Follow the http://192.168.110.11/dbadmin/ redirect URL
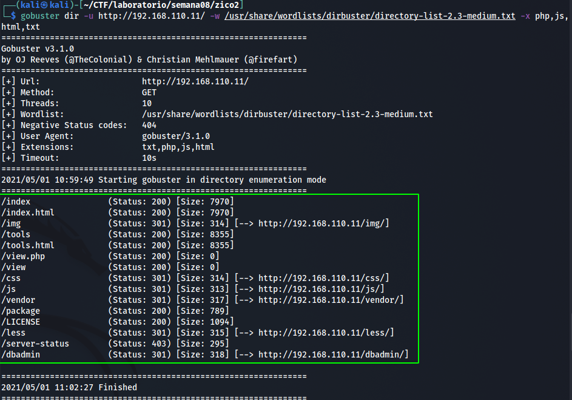The height and width of the screenshot is (400, 572). tap(333, 354)
